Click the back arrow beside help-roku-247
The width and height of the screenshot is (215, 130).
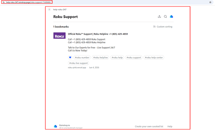49,9
